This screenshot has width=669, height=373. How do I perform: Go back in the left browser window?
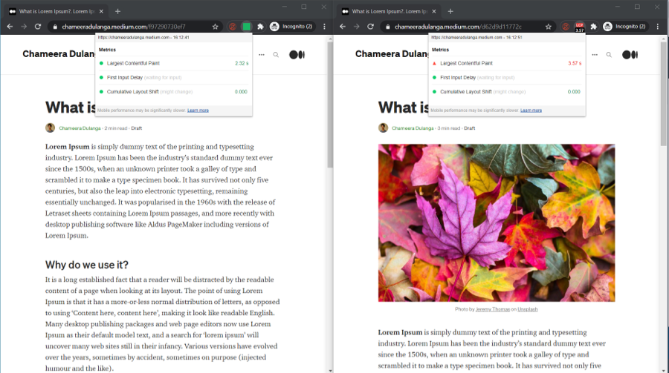pos(10,27)
